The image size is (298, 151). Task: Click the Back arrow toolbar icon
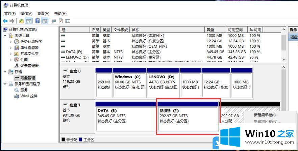click(5, 21)
